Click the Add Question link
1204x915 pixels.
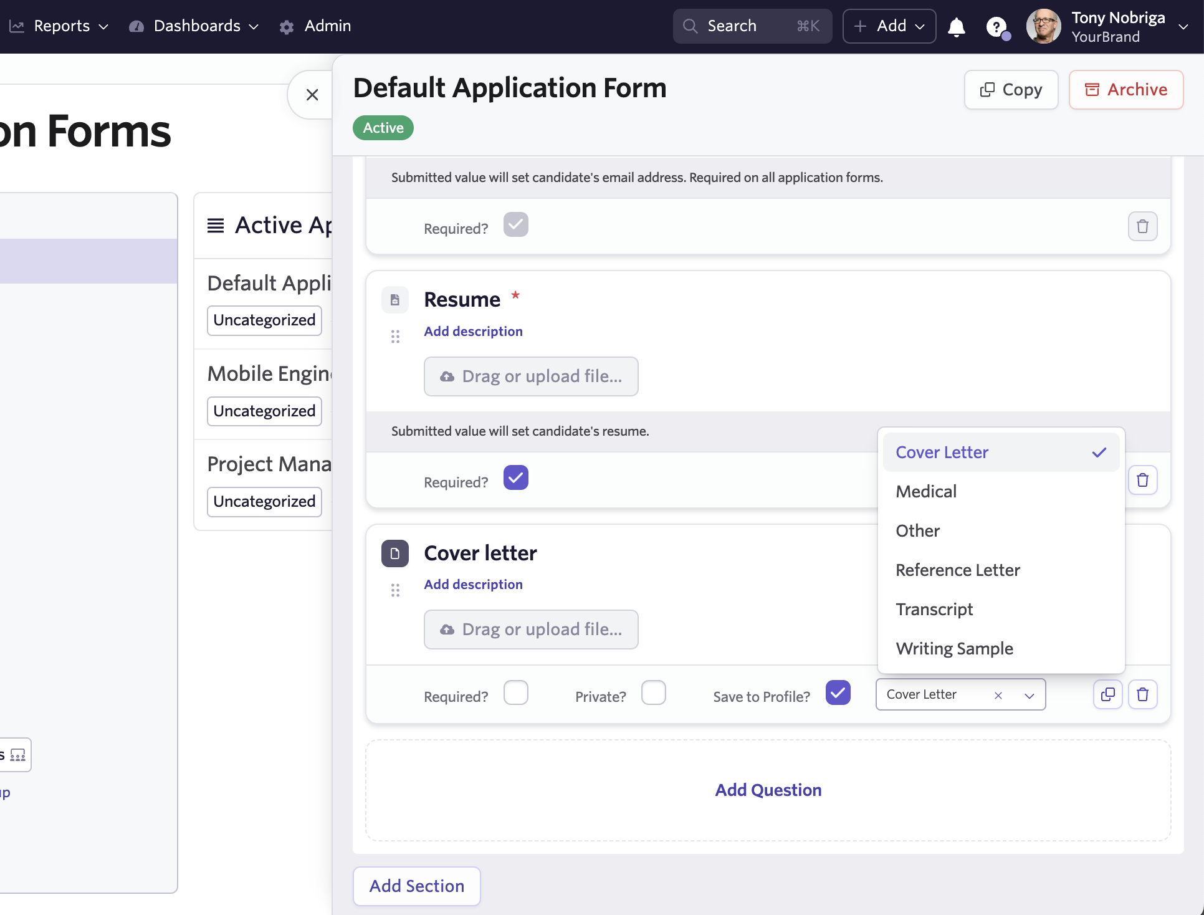point(768,790)
